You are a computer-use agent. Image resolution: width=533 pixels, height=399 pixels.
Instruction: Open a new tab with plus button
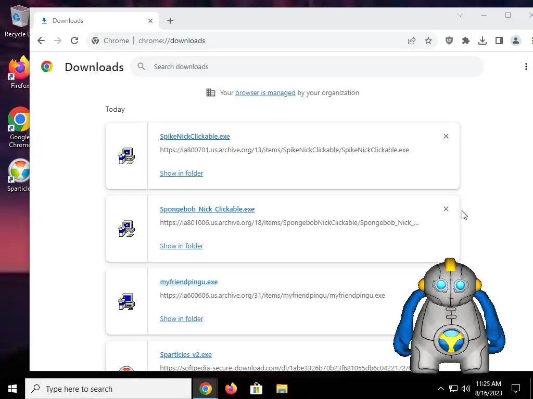[170, 21]
